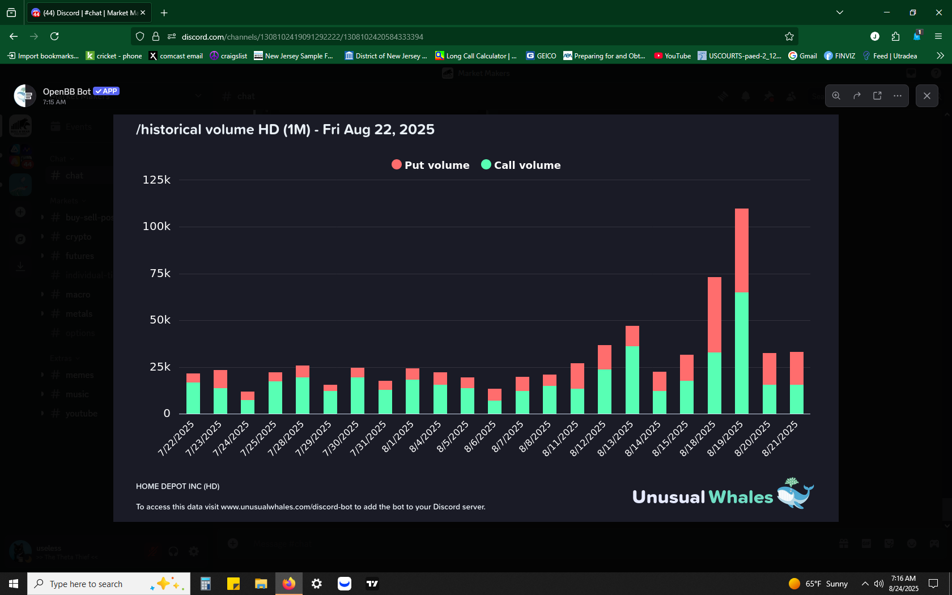Viewport: 952px width, 595px height.
Task: Click the volume speaker tray icon
Action: pyautogui.click(x=879, y=584)
